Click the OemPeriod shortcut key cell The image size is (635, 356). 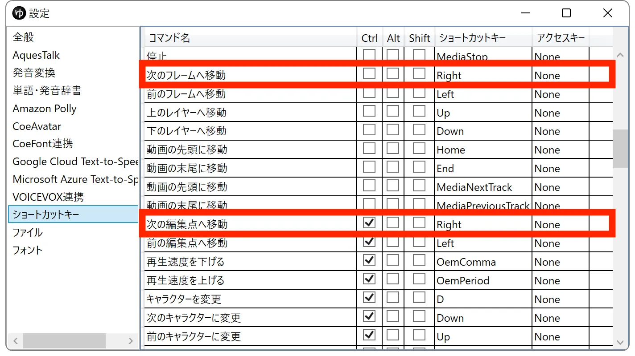[x=483, y=281]
